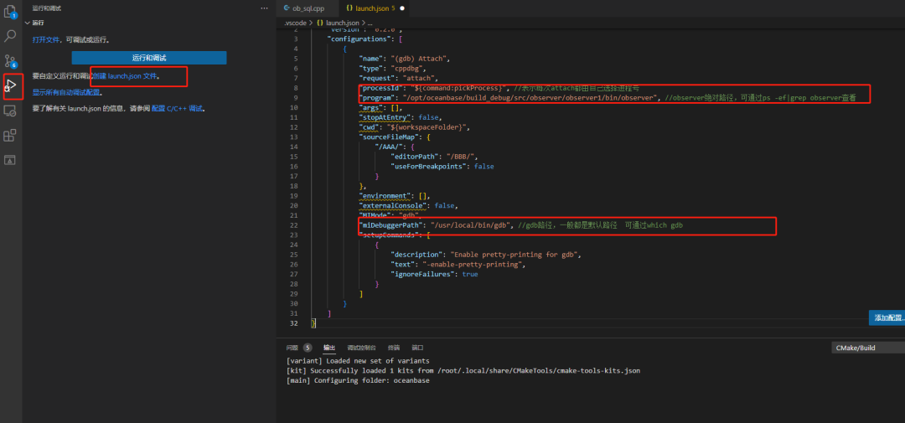The width and height of the screenshot is (905, 423).
Task: Select the launch.json editor tab
Action: 370,8
